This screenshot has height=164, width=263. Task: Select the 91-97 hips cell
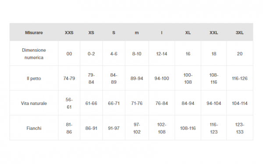(x=114, y=128)
